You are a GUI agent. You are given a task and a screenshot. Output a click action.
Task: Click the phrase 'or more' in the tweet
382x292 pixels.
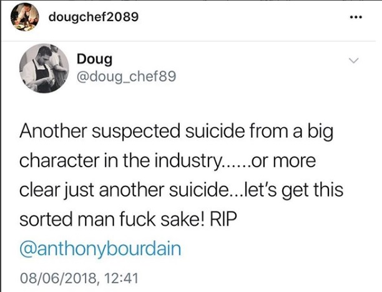pyautogui.click(x=283, y=161)
